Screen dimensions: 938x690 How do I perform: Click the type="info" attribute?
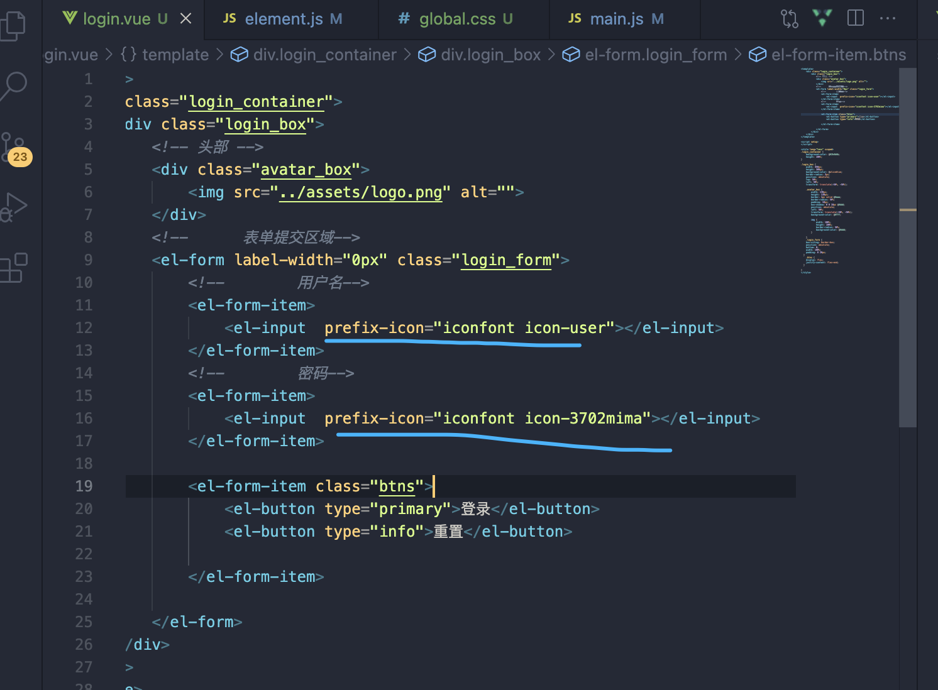click(374, 532)
